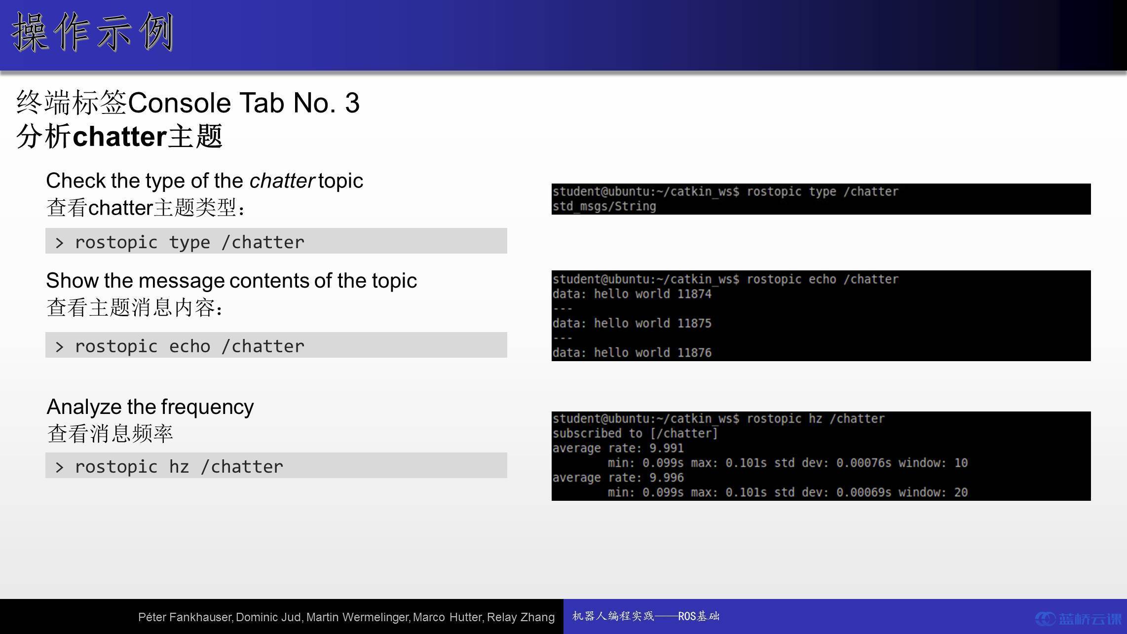Click the terminal line rostopic type /chatter
This screenshot has width=1127, height=634.
pos(725,191)
